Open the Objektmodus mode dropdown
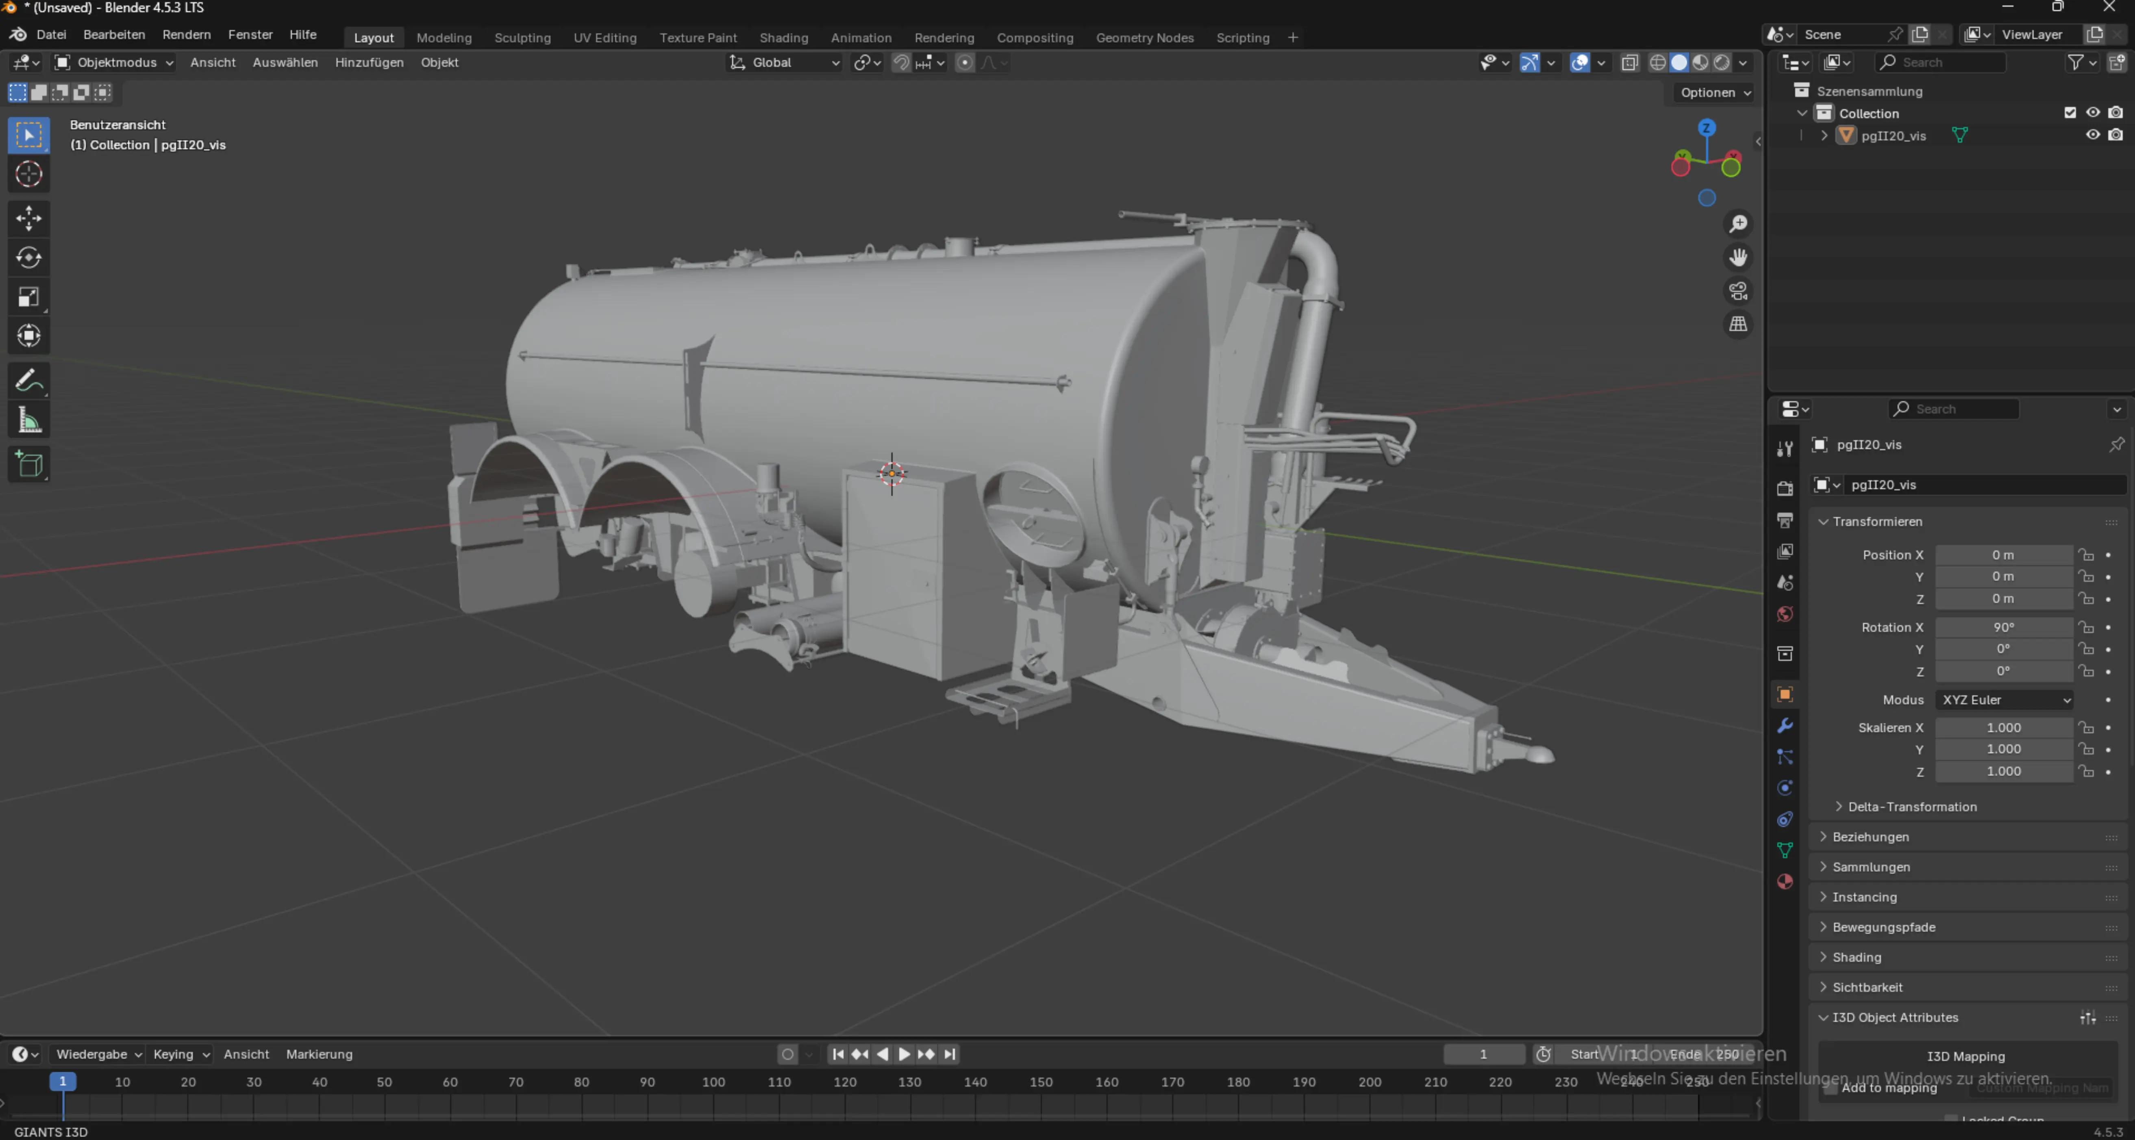2135x1140 pixels. (x=113, y=62)
